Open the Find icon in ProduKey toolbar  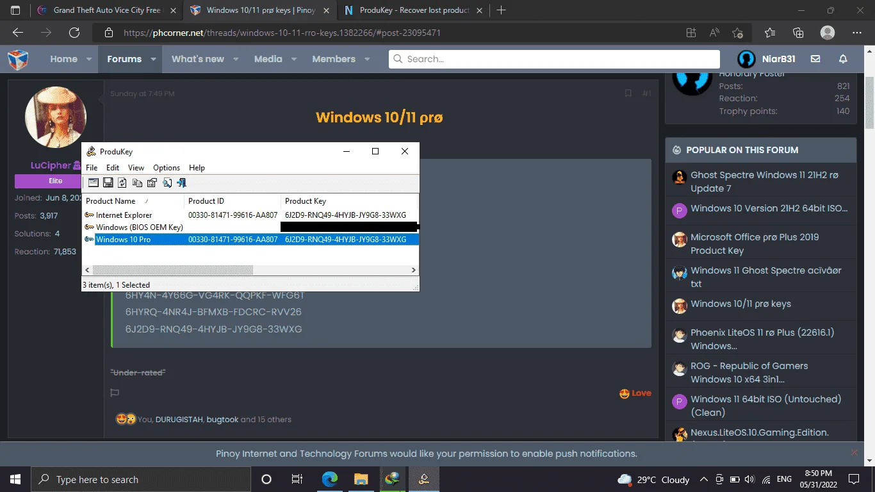167,183
